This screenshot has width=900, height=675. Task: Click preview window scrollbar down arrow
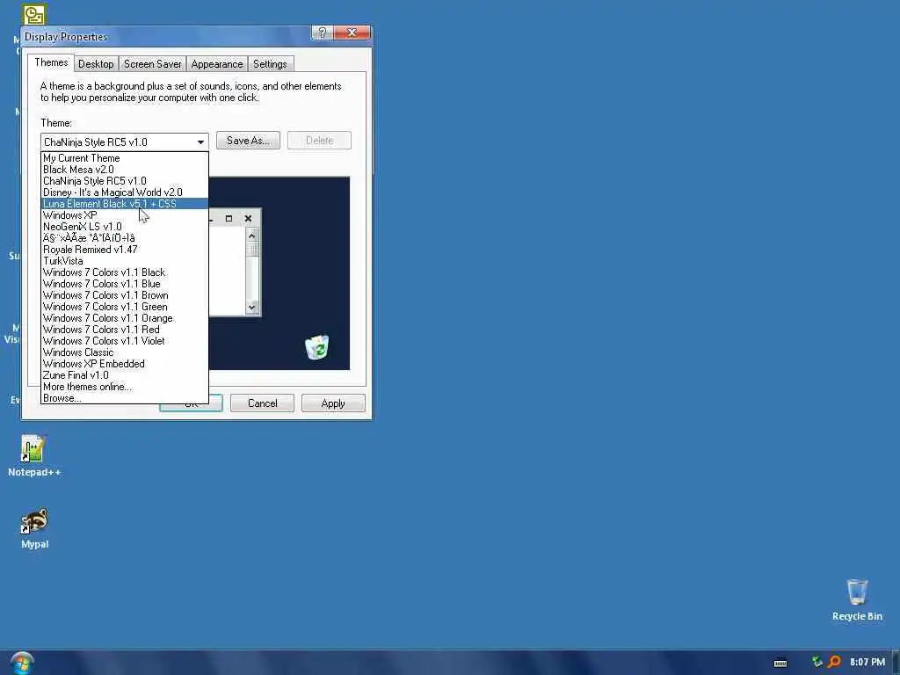pos(252,307)
